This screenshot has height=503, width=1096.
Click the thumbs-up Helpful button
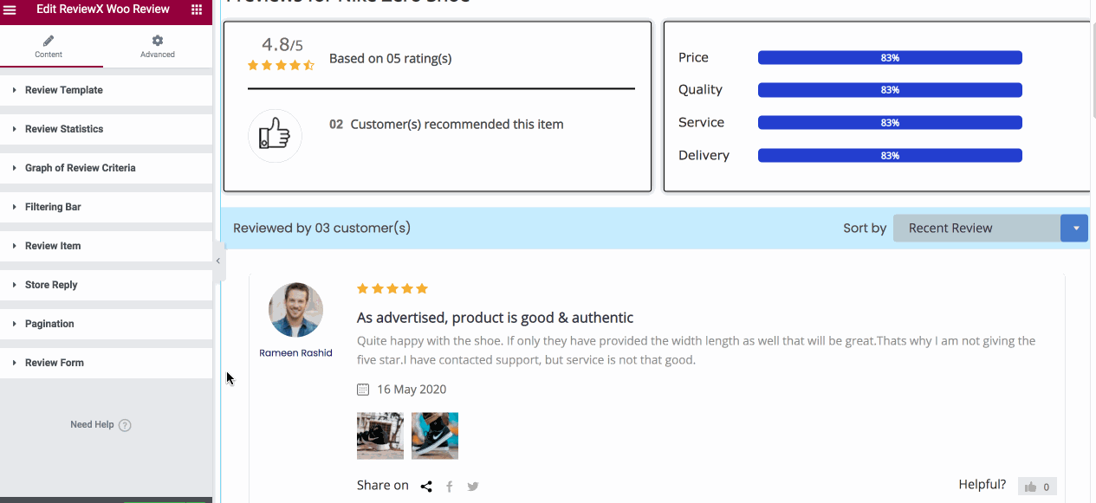(1037, 487)
